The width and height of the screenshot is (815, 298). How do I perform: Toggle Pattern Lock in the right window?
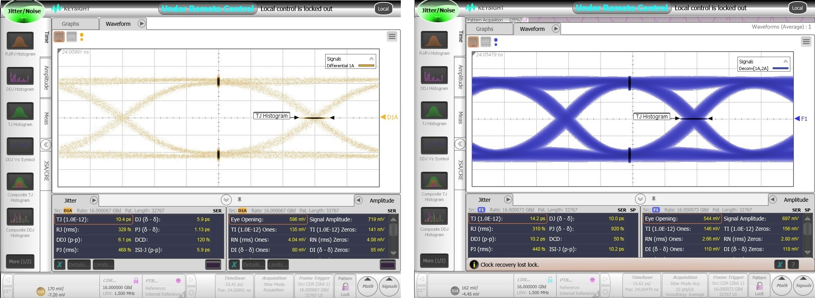[759, 286]
